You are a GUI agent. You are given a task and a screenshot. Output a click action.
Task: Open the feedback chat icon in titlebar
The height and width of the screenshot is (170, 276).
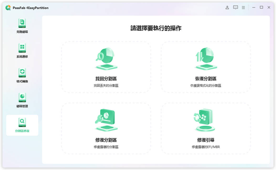point(235,7)
